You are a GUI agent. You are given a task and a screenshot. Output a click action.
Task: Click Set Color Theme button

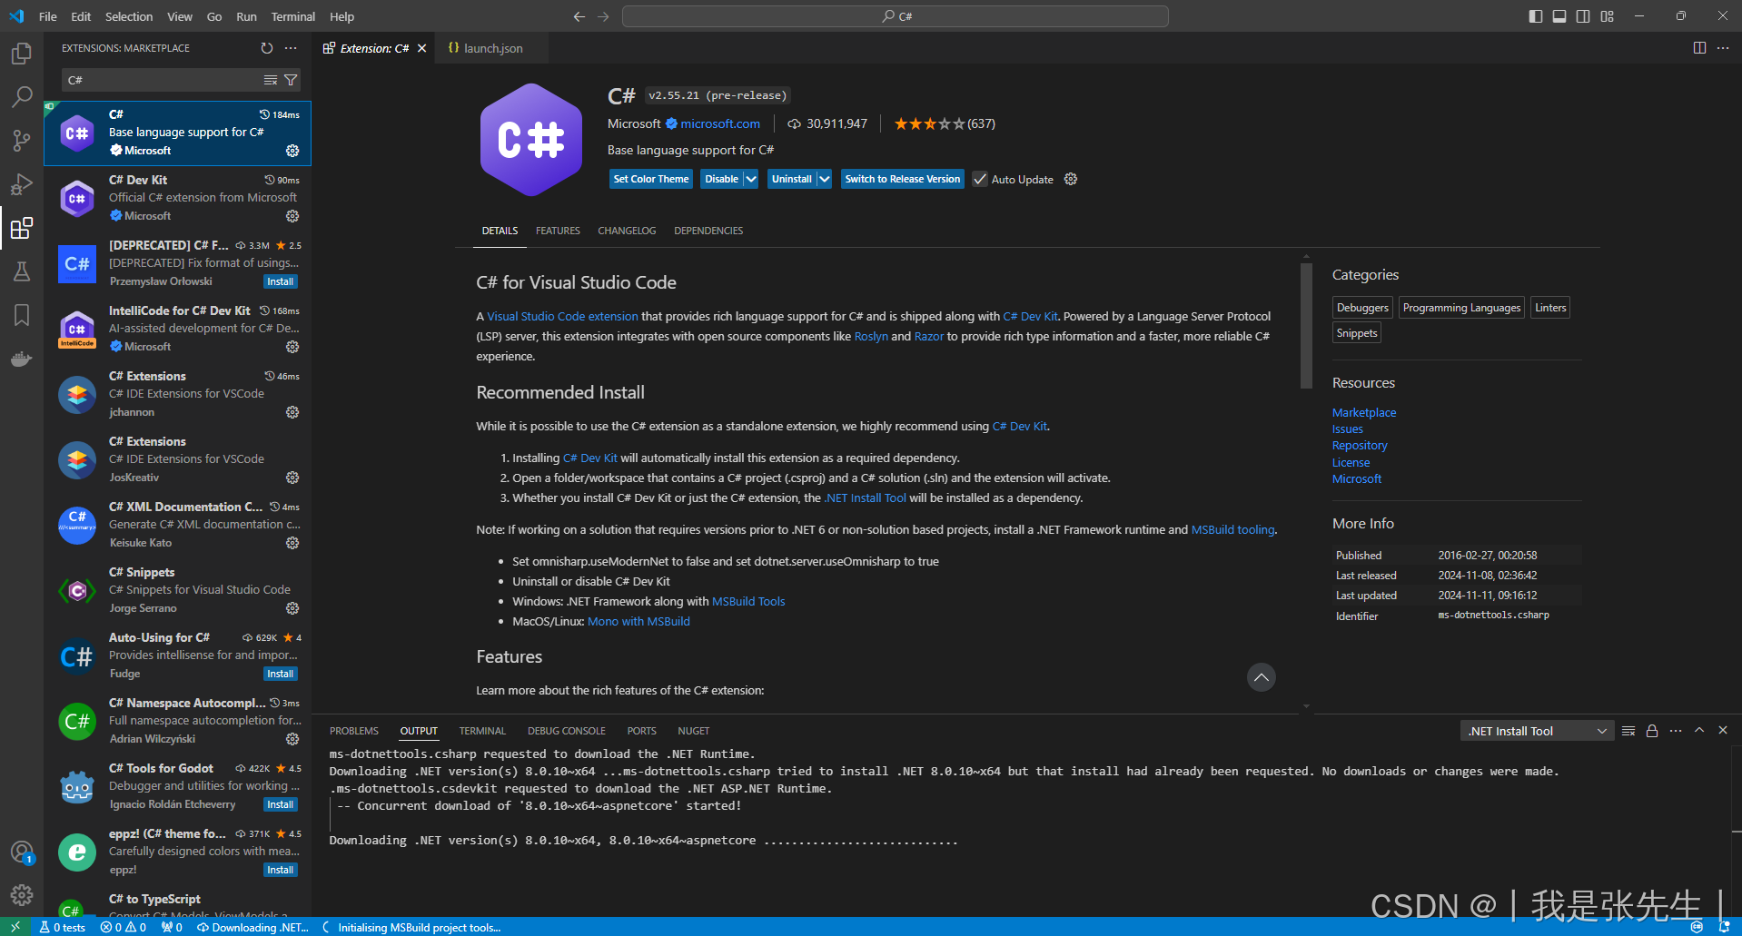point(651,179)
